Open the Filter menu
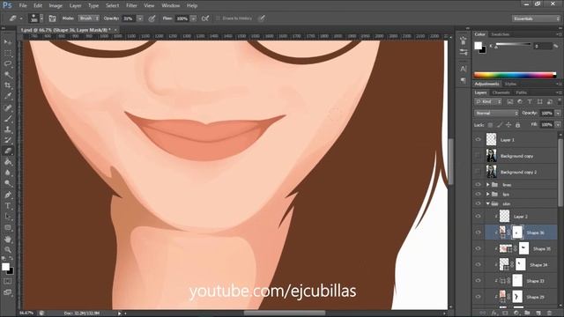This screenshot has height=317, width=564. pos(131,5)
